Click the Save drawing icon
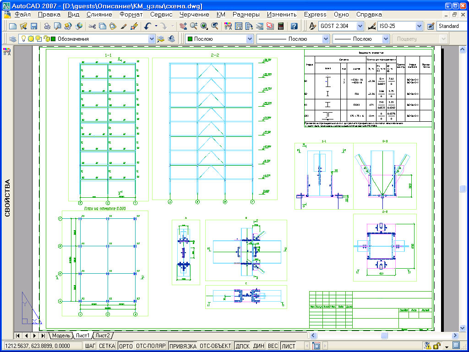Image resolution: width=469 pixels, height=352 pixels. pyautogui.click(x=34, y=27)
